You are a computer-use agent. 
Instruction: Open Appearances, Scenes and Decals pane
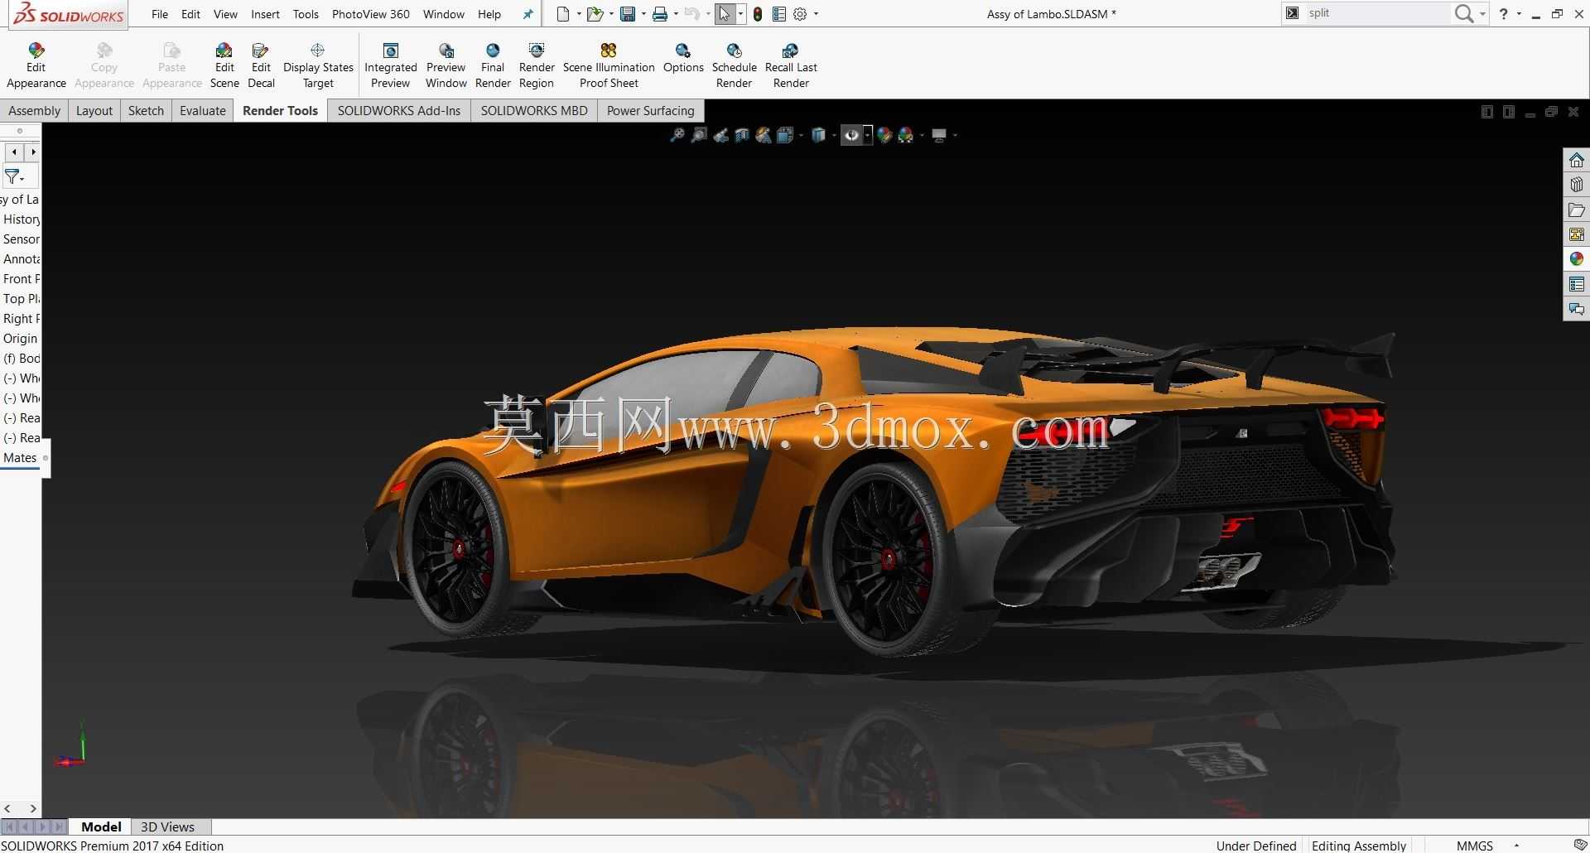click(1576, 259)
